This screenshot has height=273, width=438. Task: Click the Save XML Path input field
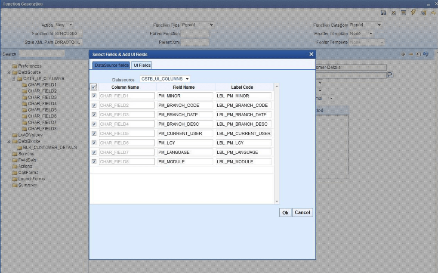point(68,42)
